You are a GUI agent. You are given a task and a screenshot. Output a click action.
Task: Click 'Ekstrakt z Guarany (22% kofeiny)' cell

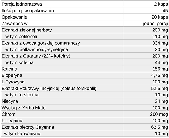36,56
